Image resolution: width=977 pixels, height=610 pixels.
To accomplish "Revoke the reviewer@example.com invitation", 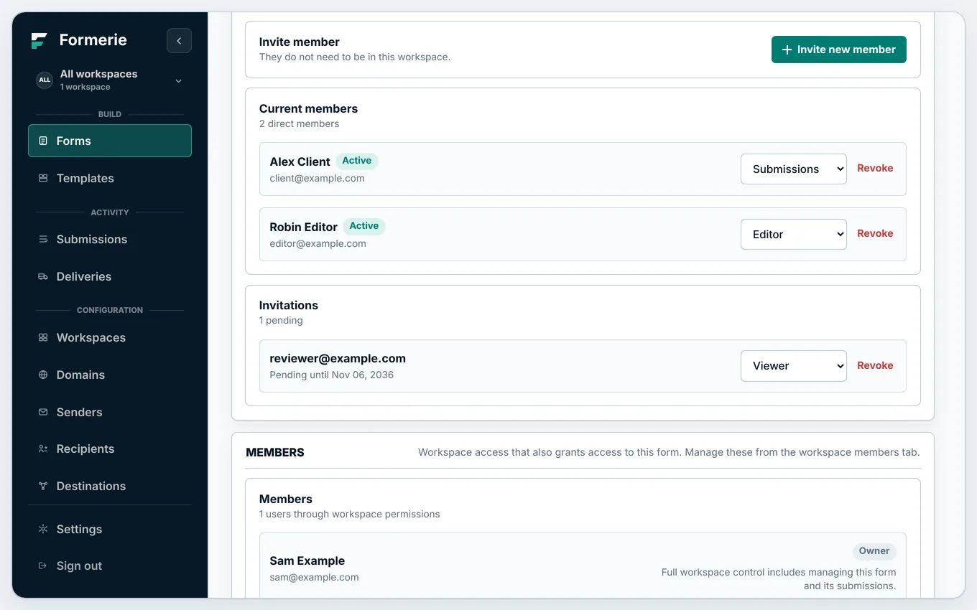I will click(x=875, y=365).
